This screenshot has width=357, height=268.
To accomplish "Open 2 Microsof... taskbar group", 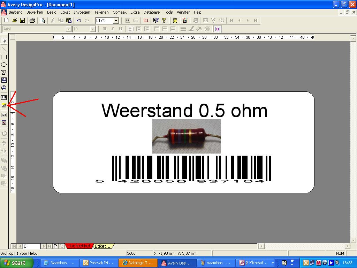I will (x=256, y=263).
